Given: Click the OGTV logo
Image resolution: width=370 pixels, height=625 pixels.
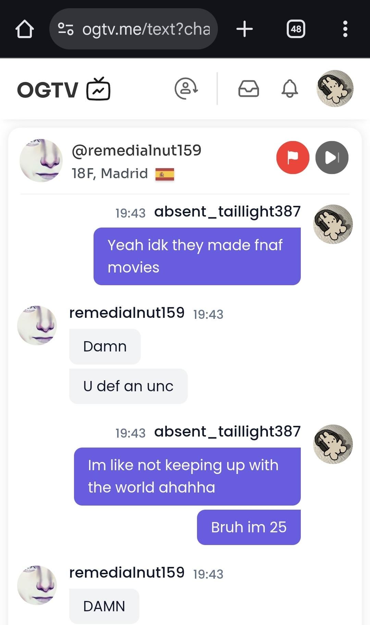Looking at the screenshot, I should click(x=64, y=90).
